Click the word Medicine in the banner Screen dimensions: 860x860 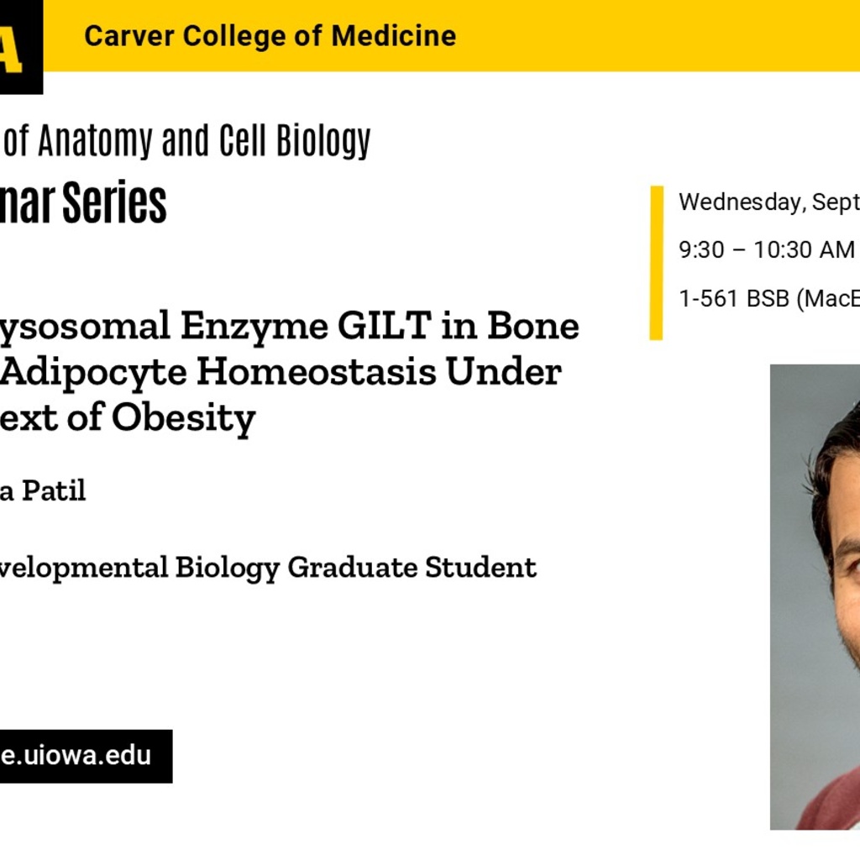click(x=394, y=36)
